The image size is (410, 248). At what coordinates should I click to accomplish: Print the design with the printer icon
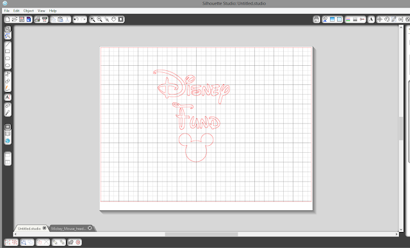(x=37, y=19)
